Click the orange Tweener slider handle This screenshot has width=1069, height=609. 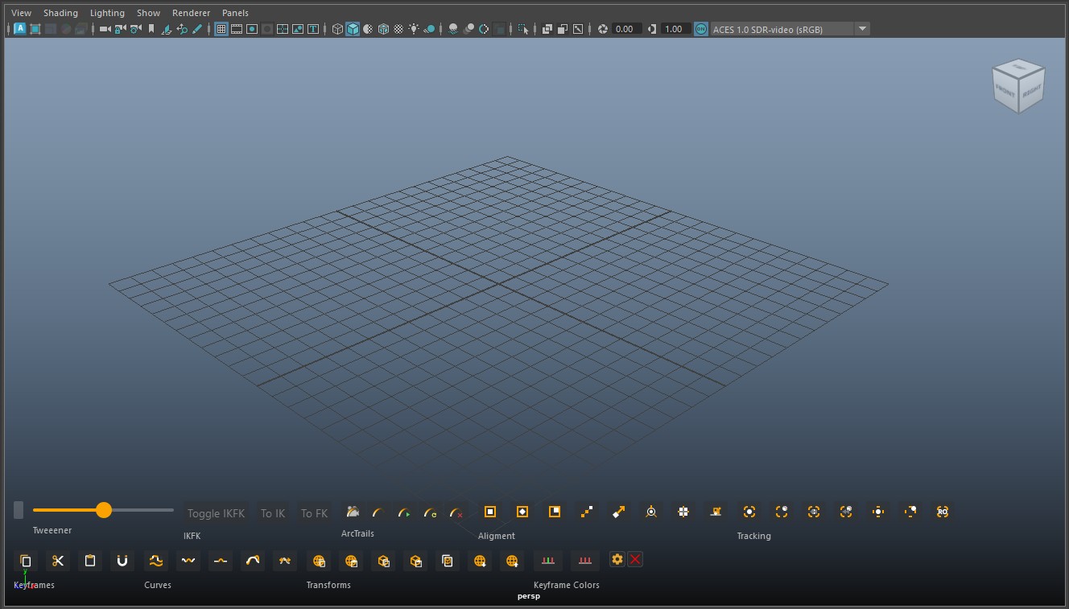pos(104,510)
